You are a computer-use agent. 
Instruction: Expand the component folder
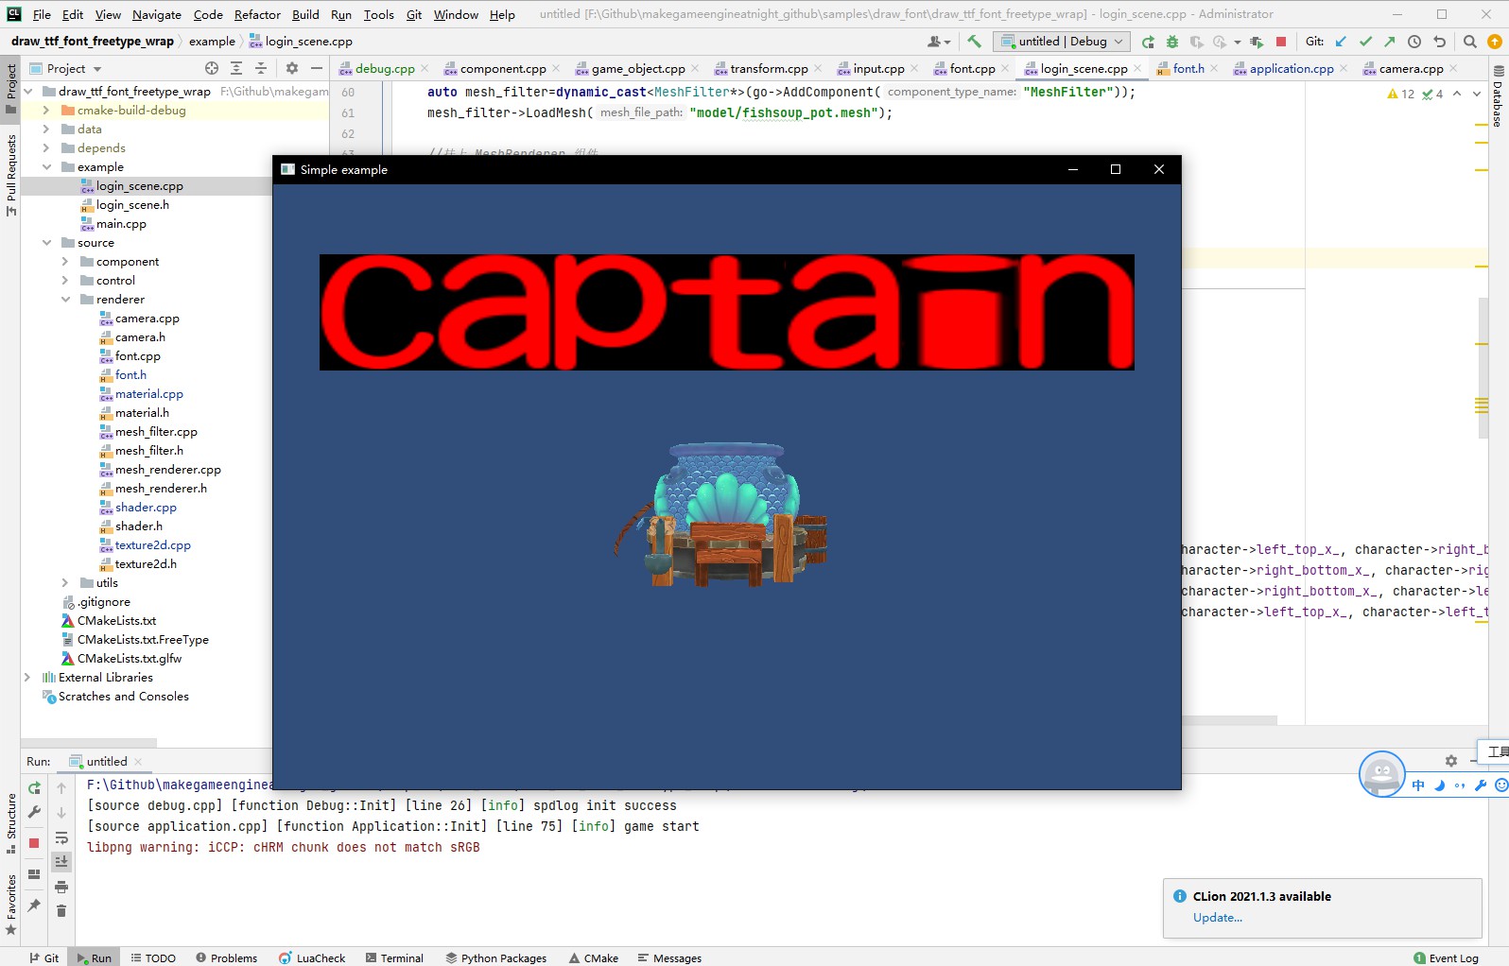point(65,262)
